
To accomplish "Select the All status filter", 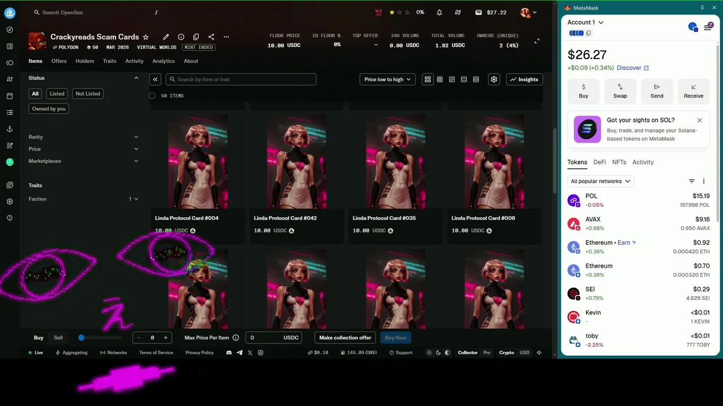I will (36, 94).
